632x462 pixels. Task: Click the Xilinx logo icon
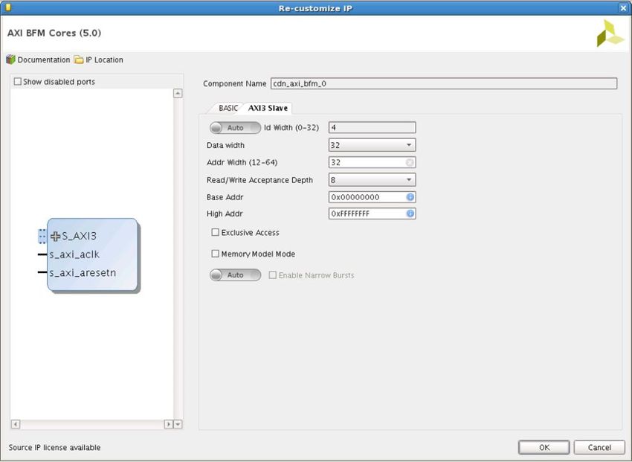tap(610, 33)
